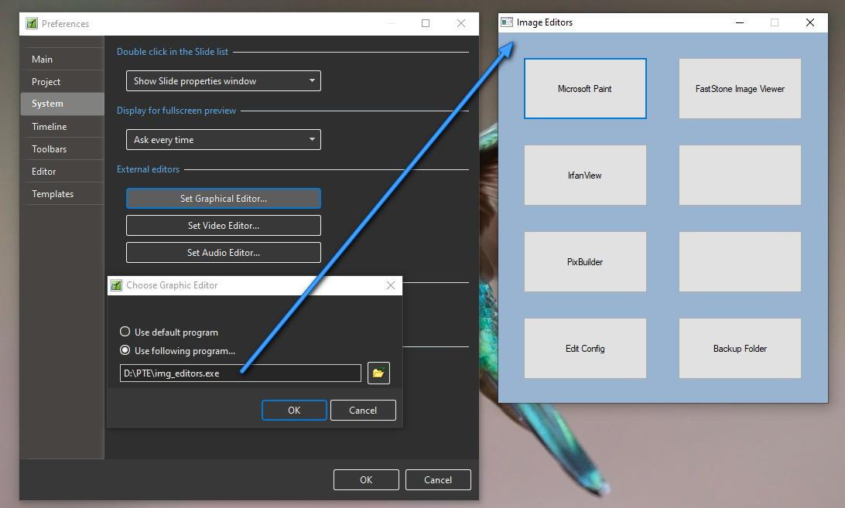Viewport: 845px width, 508px height.
Task: Click the Display for fullscreen preview heading
Action: [x=176, y=111]
